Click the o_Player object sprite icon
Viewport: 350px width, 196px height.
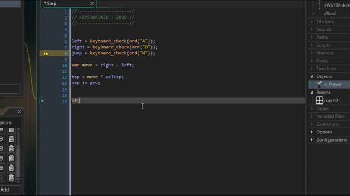click(319, 84)
